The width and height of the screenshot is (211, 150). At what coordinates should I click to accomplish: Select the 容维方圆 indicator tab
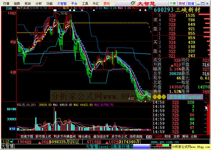pyautogui.click(x=27, y=137)
